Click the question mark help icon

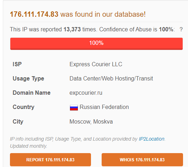point(181,29)
